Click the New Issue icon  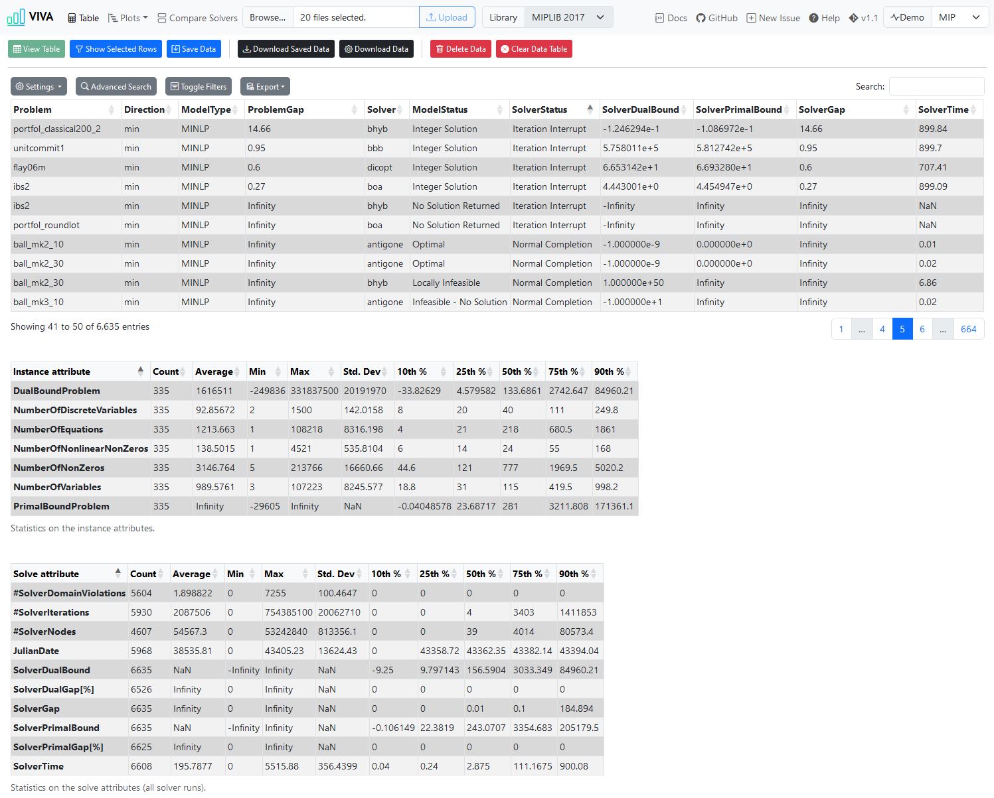(x=751, y=18)
